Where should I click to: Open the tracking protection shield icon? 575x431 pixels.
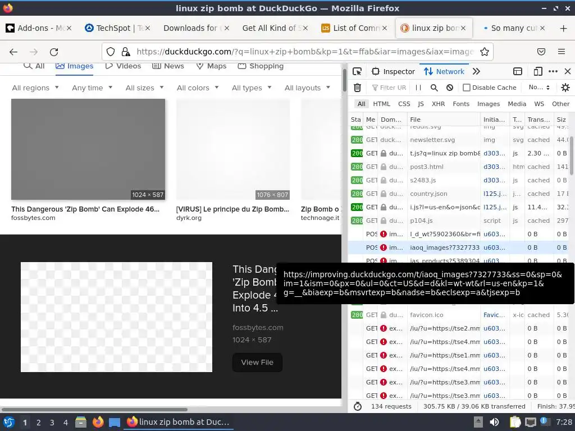click(x=111, y=52)
